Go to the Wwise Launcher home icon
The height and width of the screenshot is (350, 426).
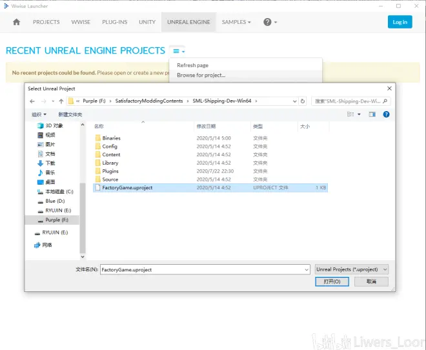pyautogui.click(x=16, y=22)
